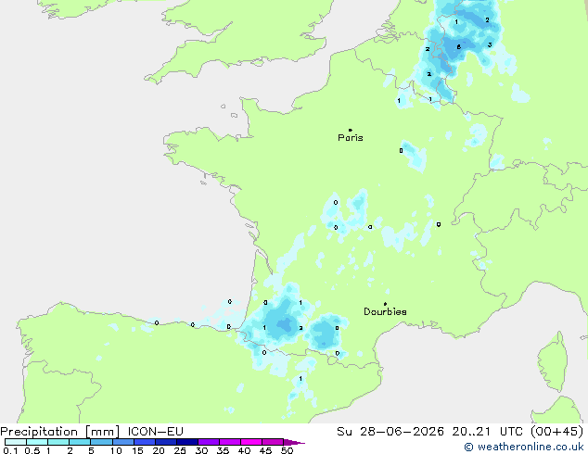Screen dimensions: 588x454
Task: Pick the 25–30 mm darkest blue swatch
Action: (x=187, y=442)
